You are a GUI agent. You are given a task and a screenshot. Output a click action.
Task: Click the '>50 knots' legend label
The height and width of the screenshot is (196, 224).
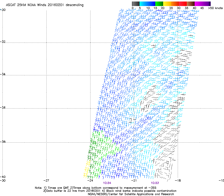pyautogui.click(x=215, y=8)
